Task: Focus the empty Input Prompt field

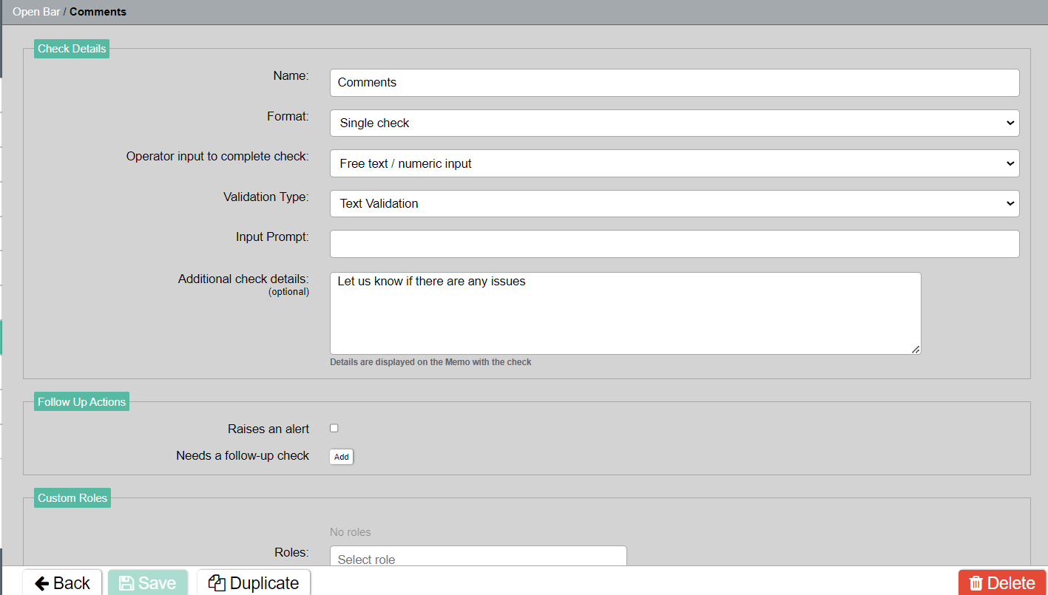Action: coord(674,244)
